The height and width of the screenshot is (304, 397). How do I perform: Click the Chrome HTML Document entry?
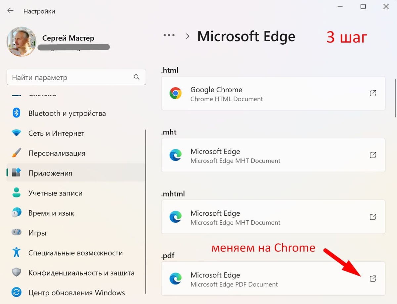227,99
